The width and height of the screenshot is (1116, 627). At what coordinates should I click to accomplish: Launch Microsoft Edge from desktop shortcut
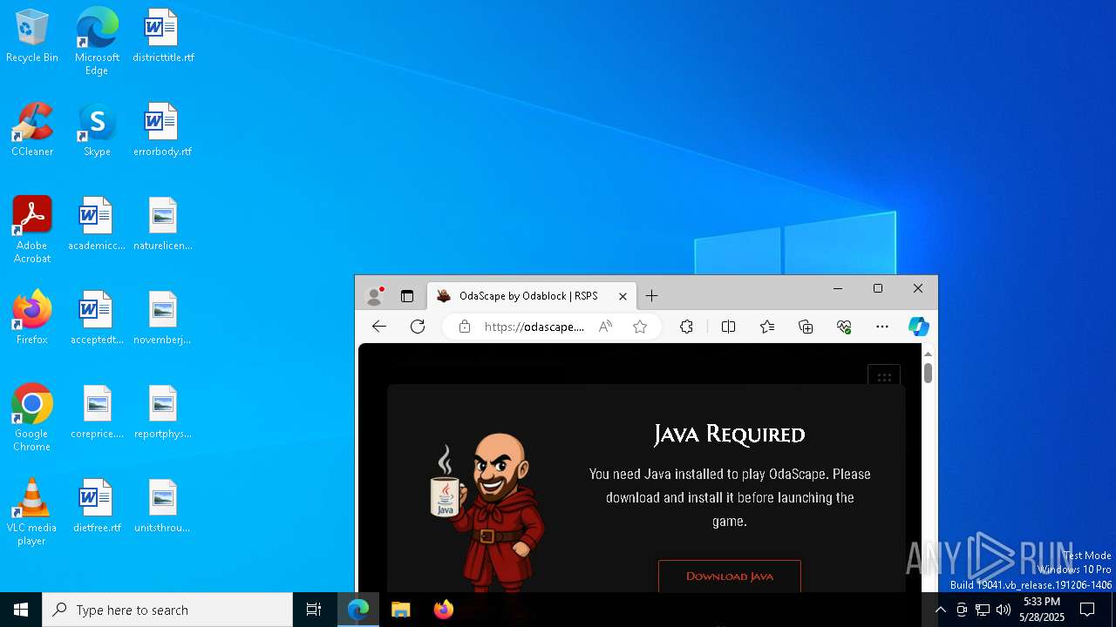coord(97,41)
